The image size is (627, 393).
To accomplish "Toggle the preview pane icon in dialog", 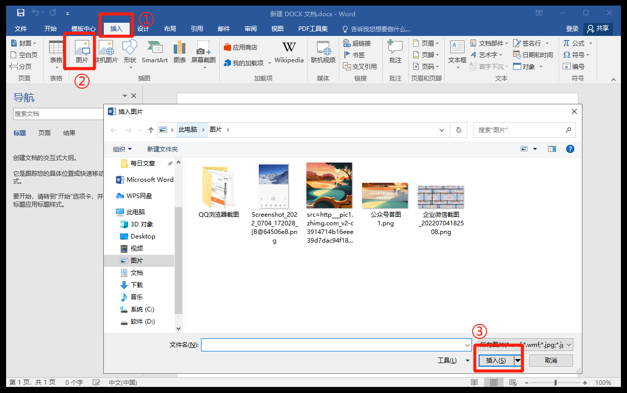I will tap(552, 149).
